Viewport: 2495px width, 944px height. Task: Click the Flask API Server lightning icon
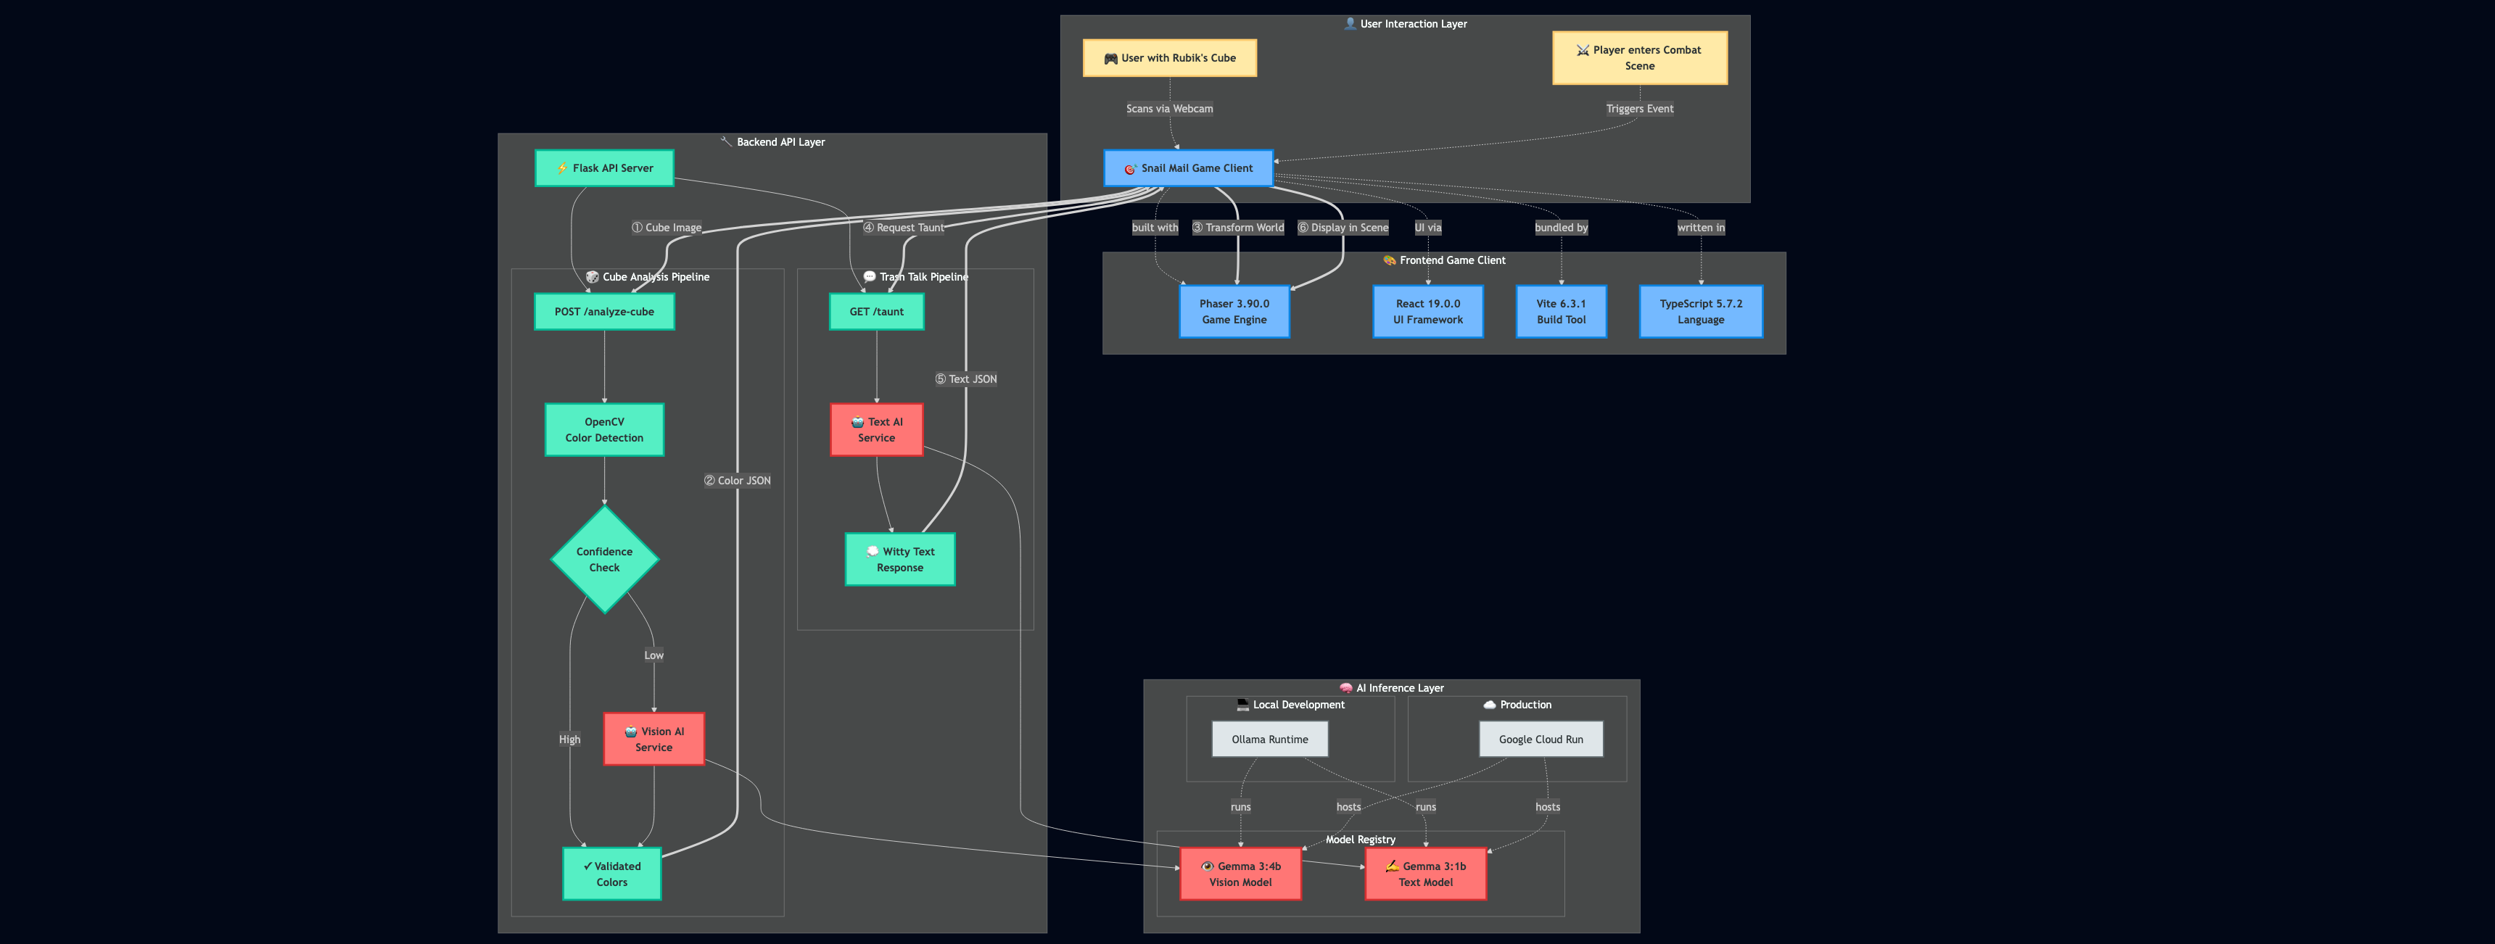(563, 168)
